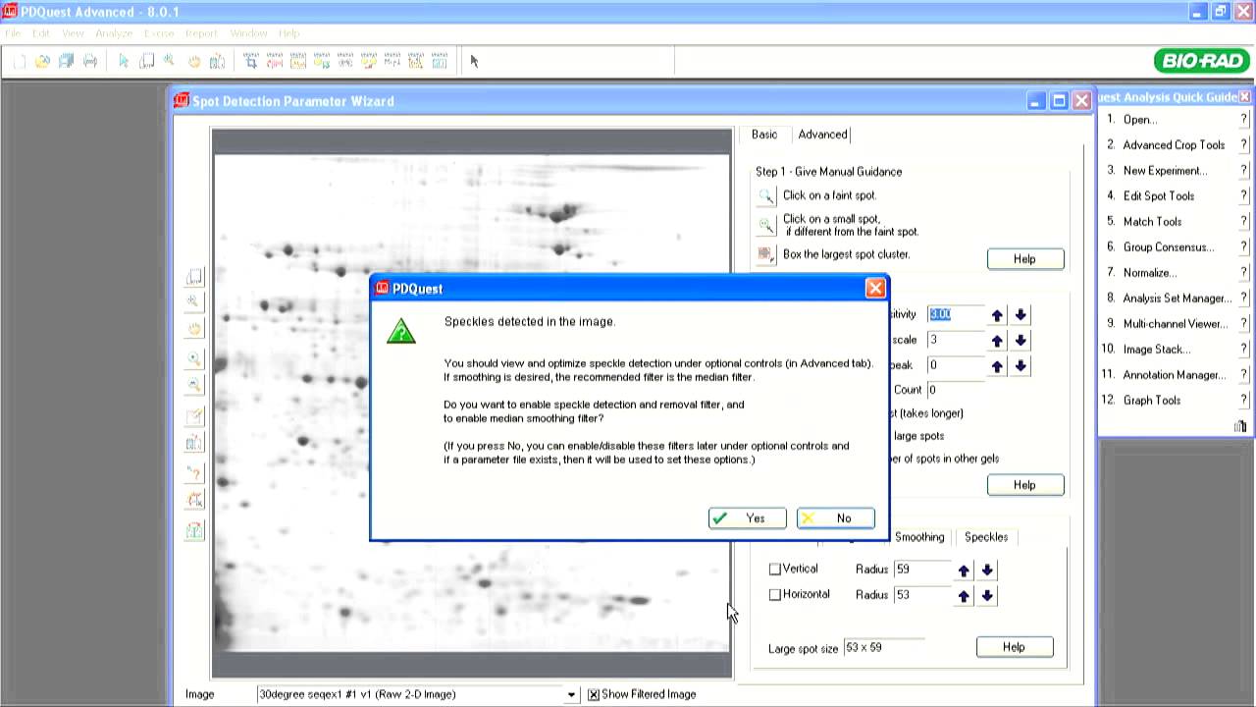Click the Vertical Radius field showing 59

coord(921,570)
